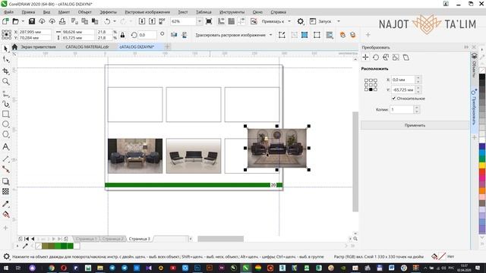This screenshot has height=273, width=486.
Task: Click the Undo arrow icon
Action: coord(107,21)
